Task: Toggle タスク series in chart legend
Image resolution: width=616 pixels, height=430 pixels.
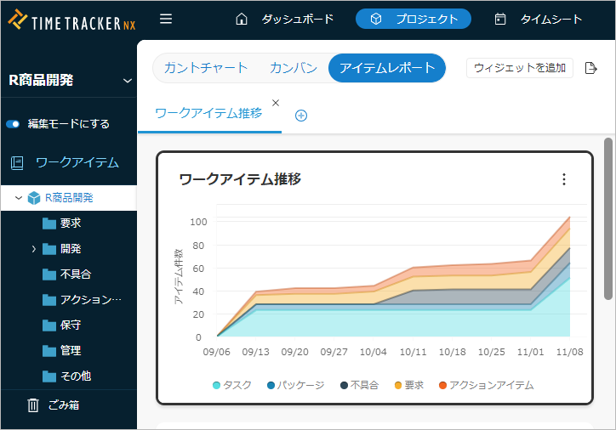Action: coord(231,385)
